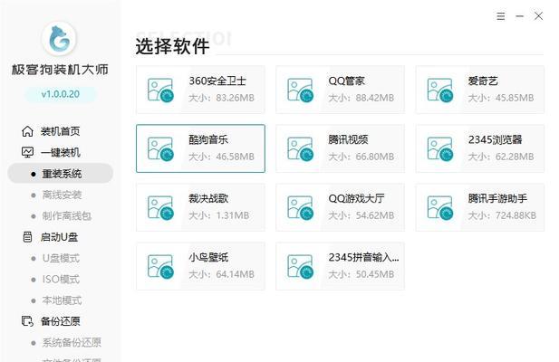
Task: Open the 一键装机 section
Action: pyautogui.click(x=60, y=152)
